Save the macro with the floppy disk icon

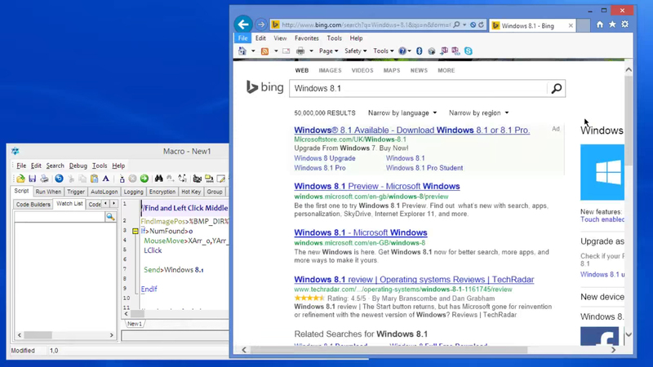tap(32, 179)
